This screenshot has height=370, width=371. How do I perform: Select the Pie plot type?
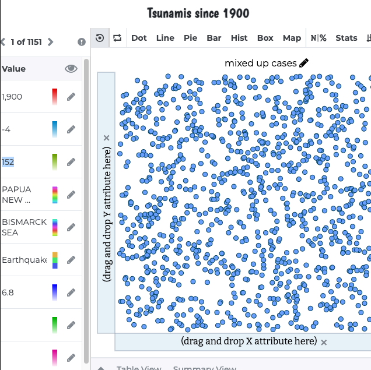coord(191,38)
